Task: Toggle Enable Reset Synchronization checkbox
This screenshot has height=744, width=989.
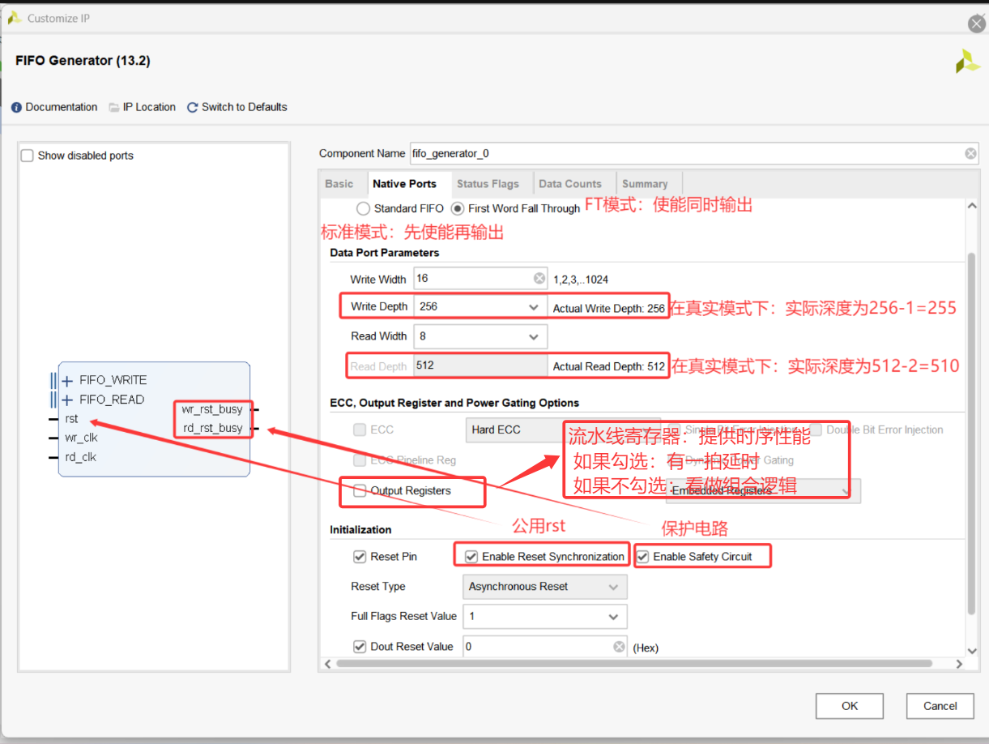Action: click(x=471, y=557)
